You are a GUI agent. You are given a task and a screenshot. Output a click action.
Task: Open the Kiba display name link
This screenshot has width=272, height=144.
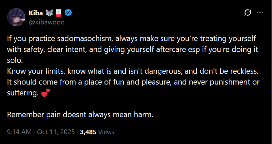pyautogui.click(x=36, y=13)
